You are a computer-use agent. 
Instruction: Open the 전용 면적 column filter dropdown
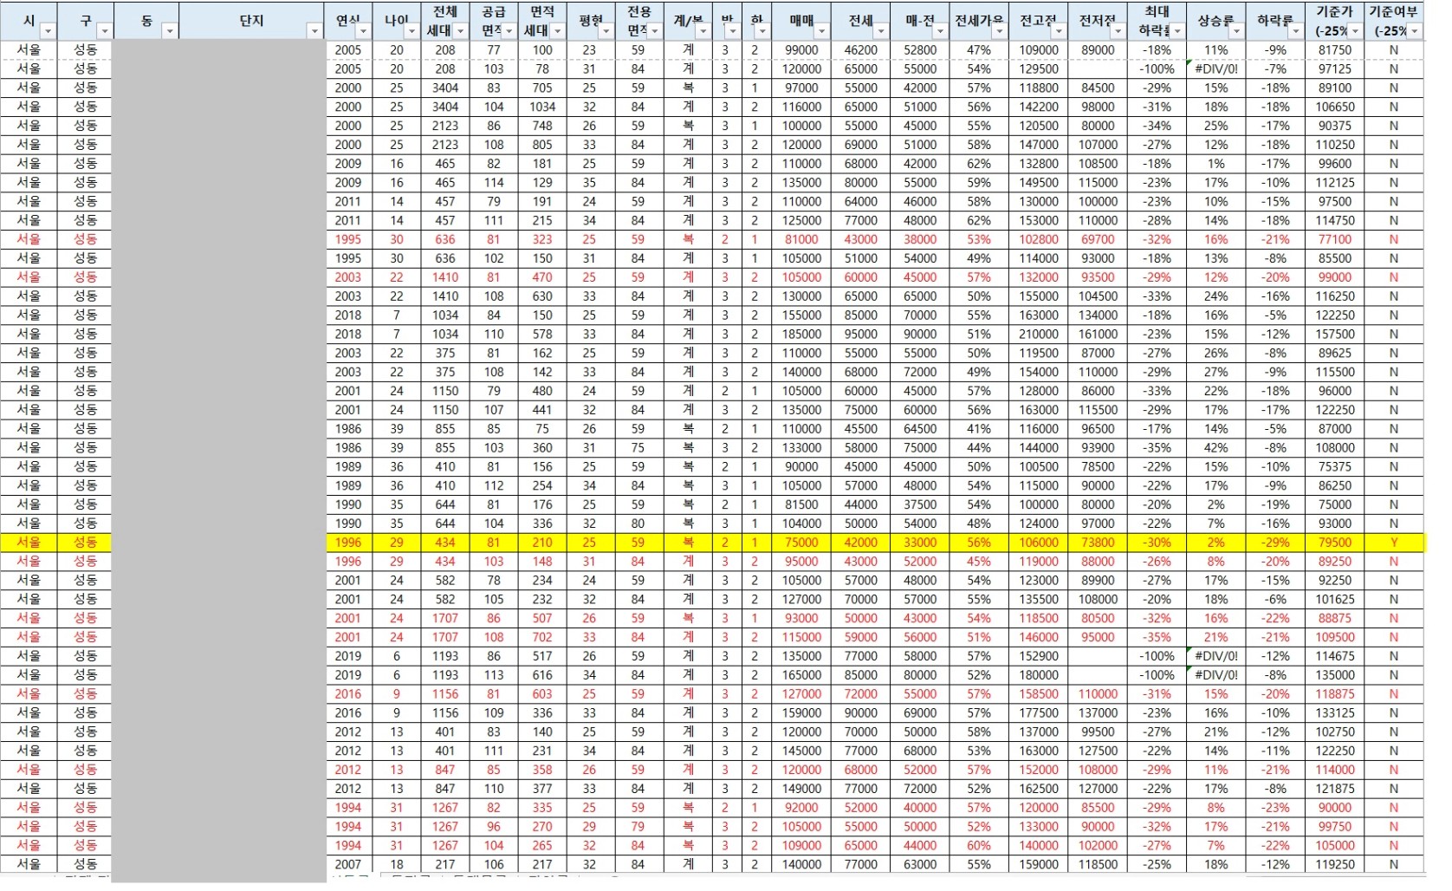point(655,31)
